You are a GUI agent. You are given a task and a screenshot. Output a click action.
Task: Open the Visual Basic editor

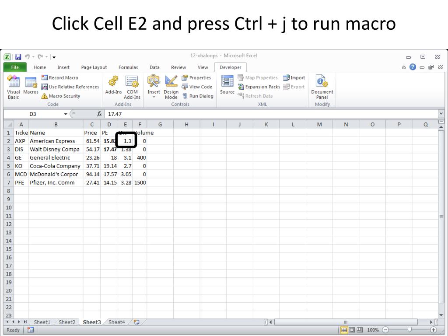pyautogui.click(x=13, y=87)
